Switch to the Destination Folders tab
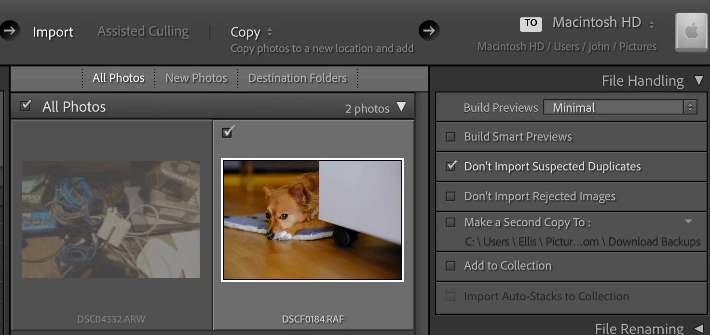 pos(298,78)
